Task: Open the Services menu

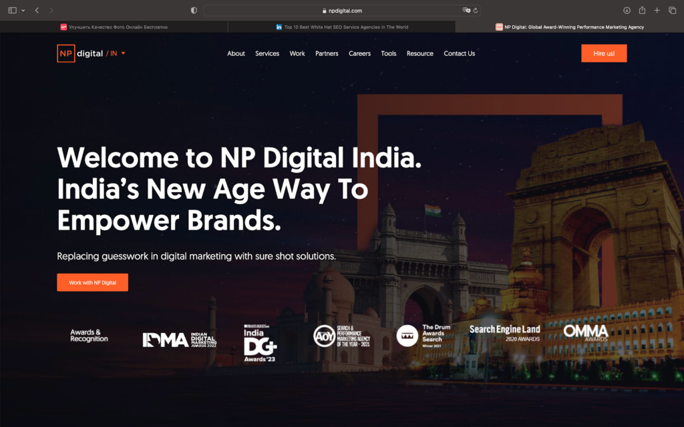Action: click(267, 53)
